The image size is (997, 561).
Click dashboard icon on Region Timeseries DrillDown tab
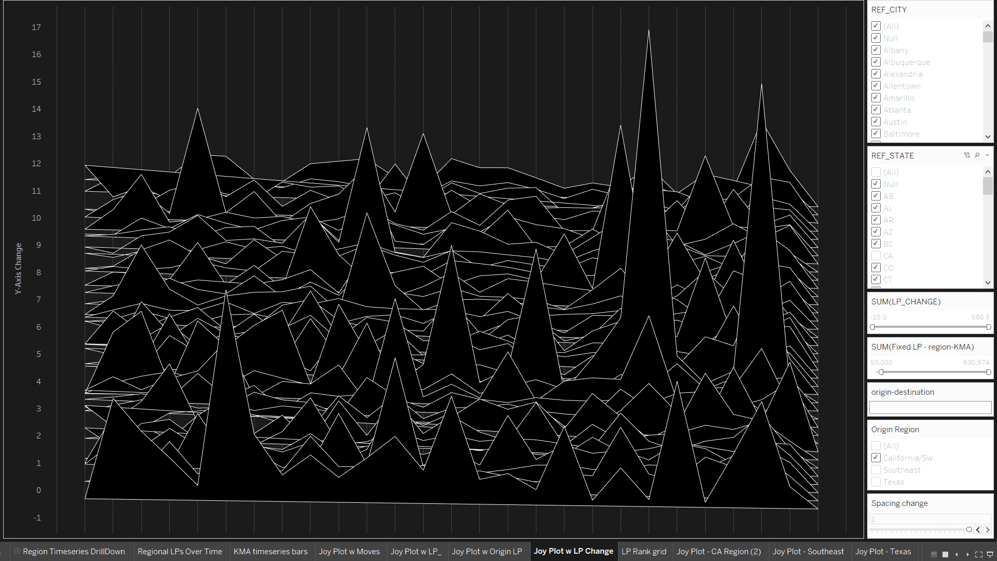click(x=17, y=551)
